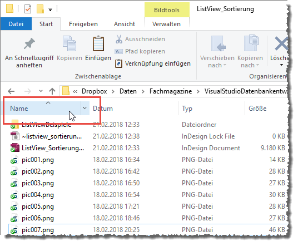Go forward with the right arrow
This screenshot has height=246, width=298.
[x=28, y=91]
